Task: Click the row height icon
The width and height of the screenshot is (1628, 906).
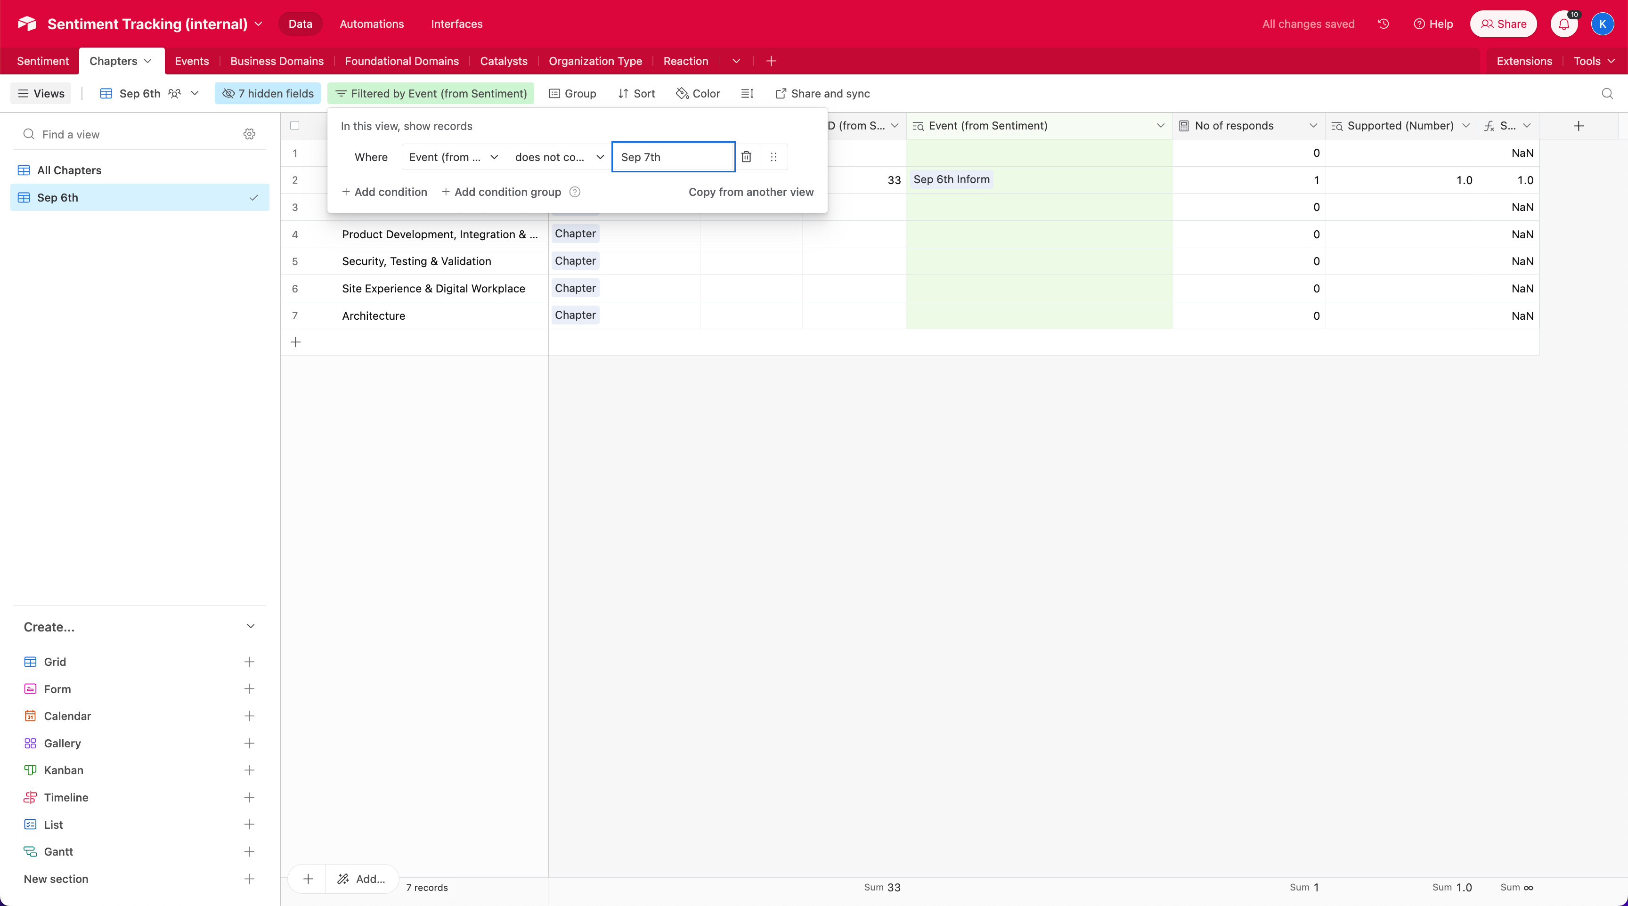Action: [x=748, y=94]
